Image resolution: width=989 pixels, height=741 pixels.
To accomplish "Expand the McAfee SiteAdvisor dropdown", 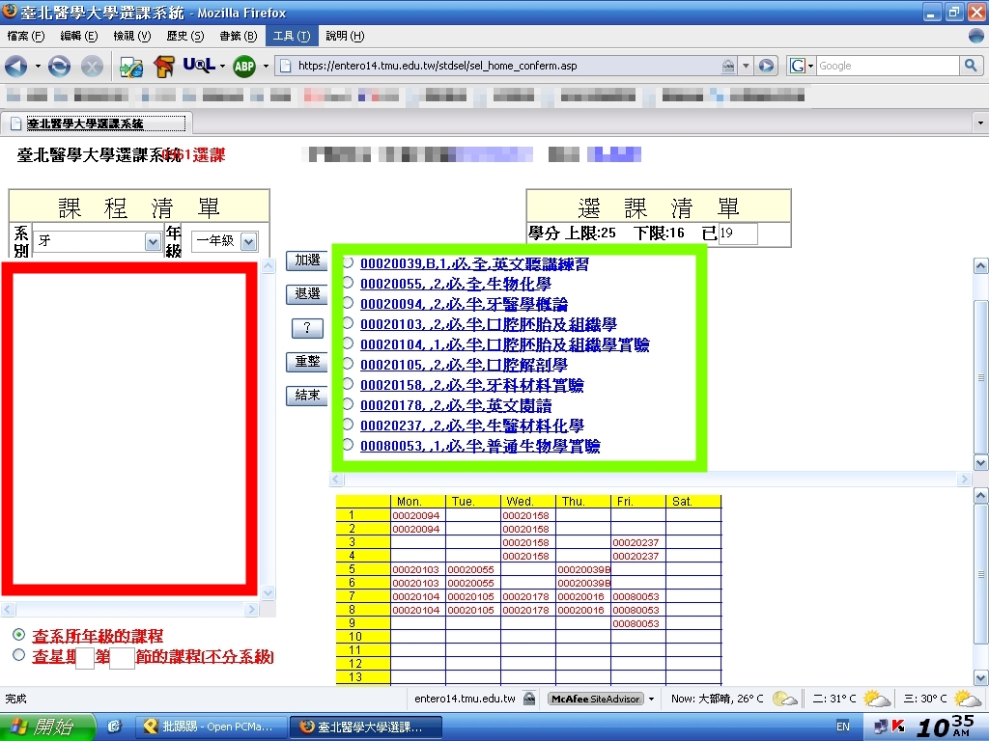I will (x=652, y=699).
